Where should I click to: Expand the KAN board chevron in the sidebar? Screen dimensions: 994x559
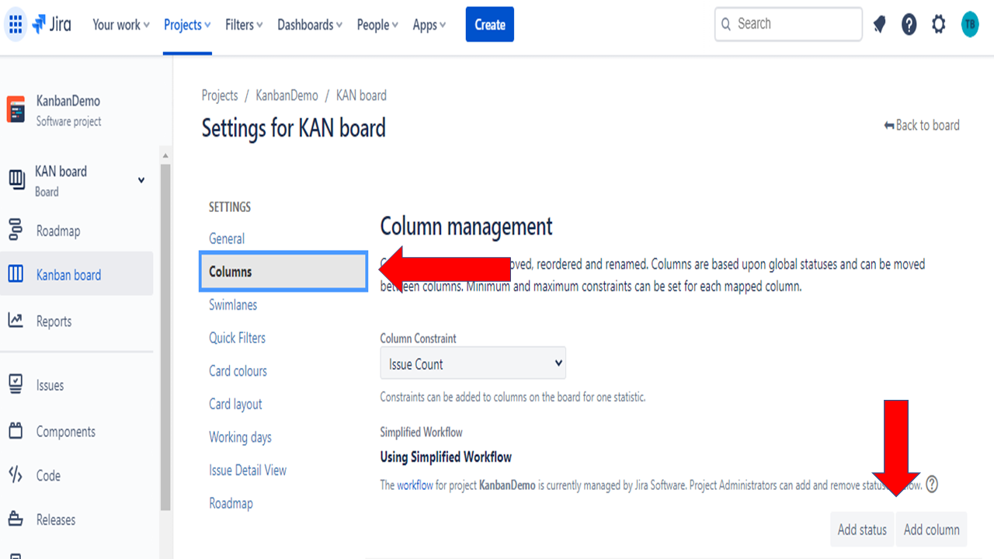coord(141,179)
